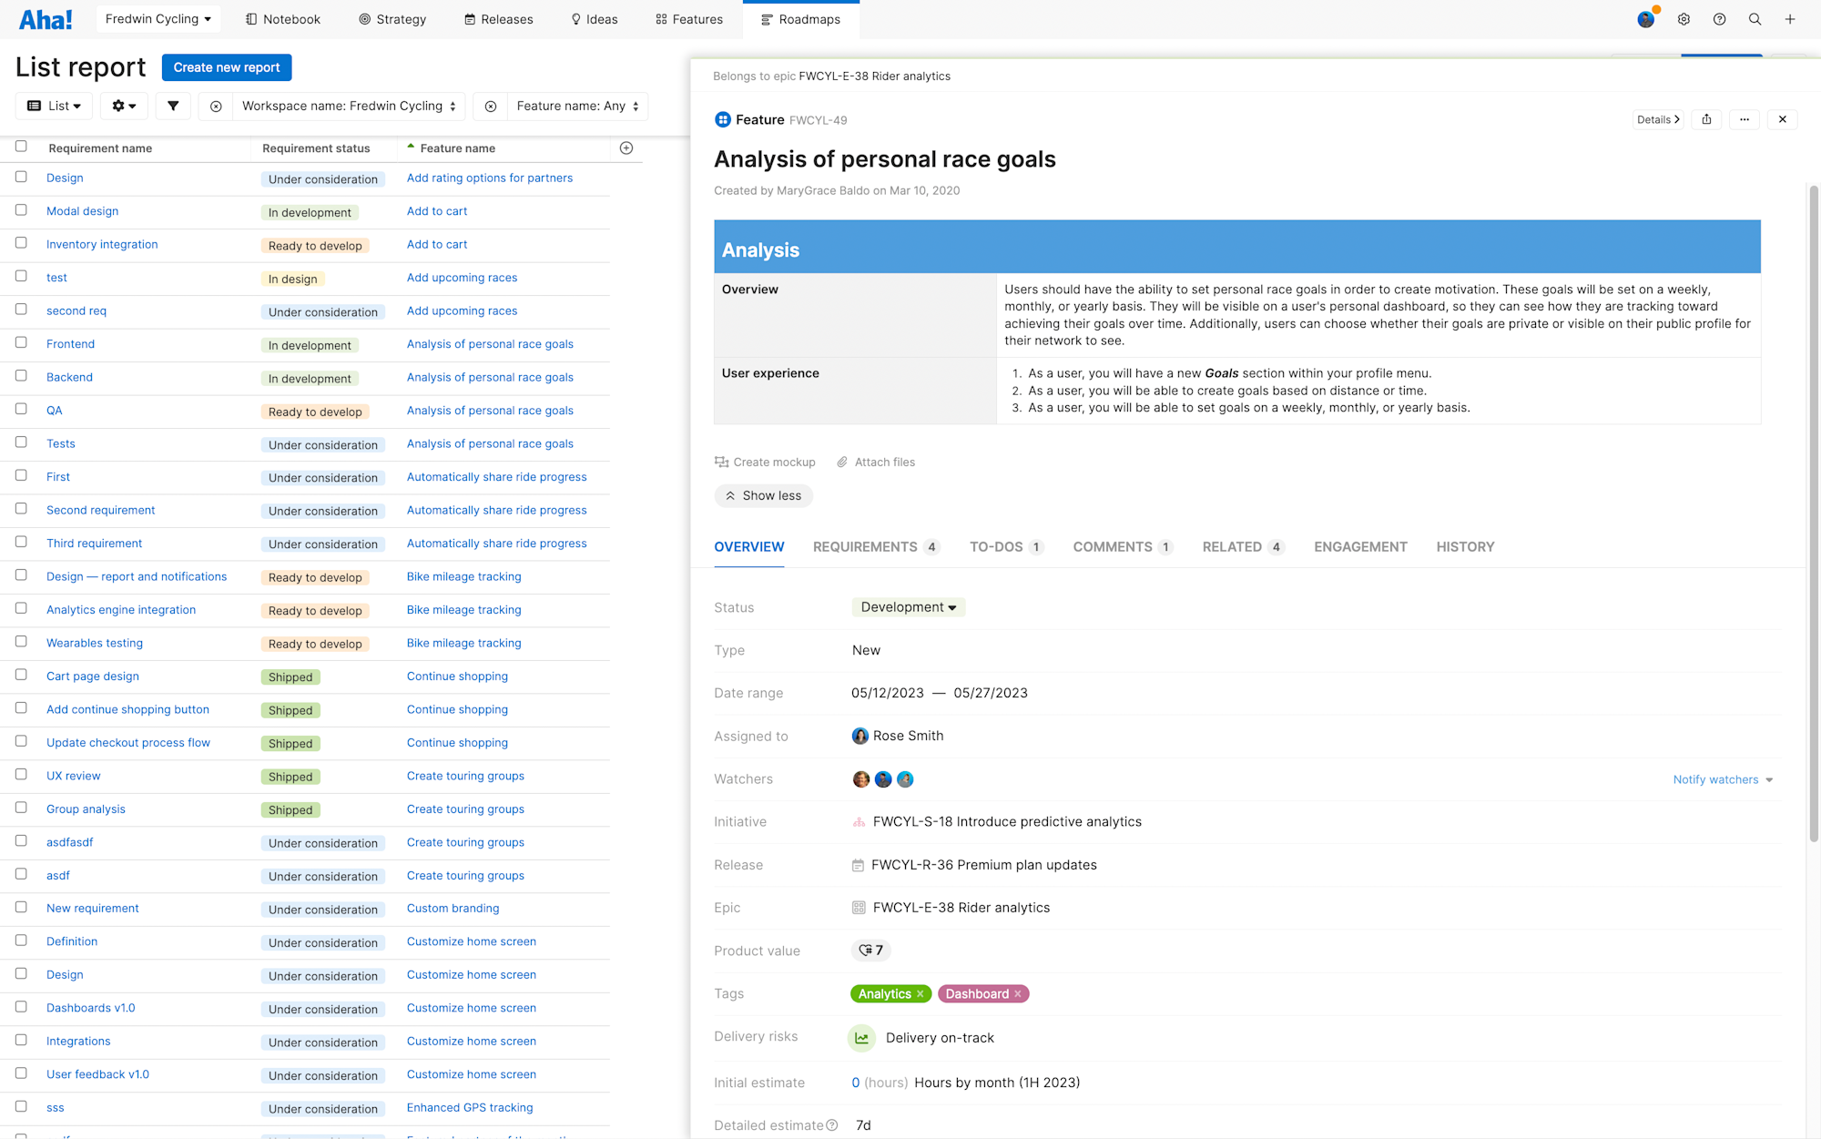Click the add column plus icon
Viewport: 1821px width, 1139px height.
click(626, 148)
